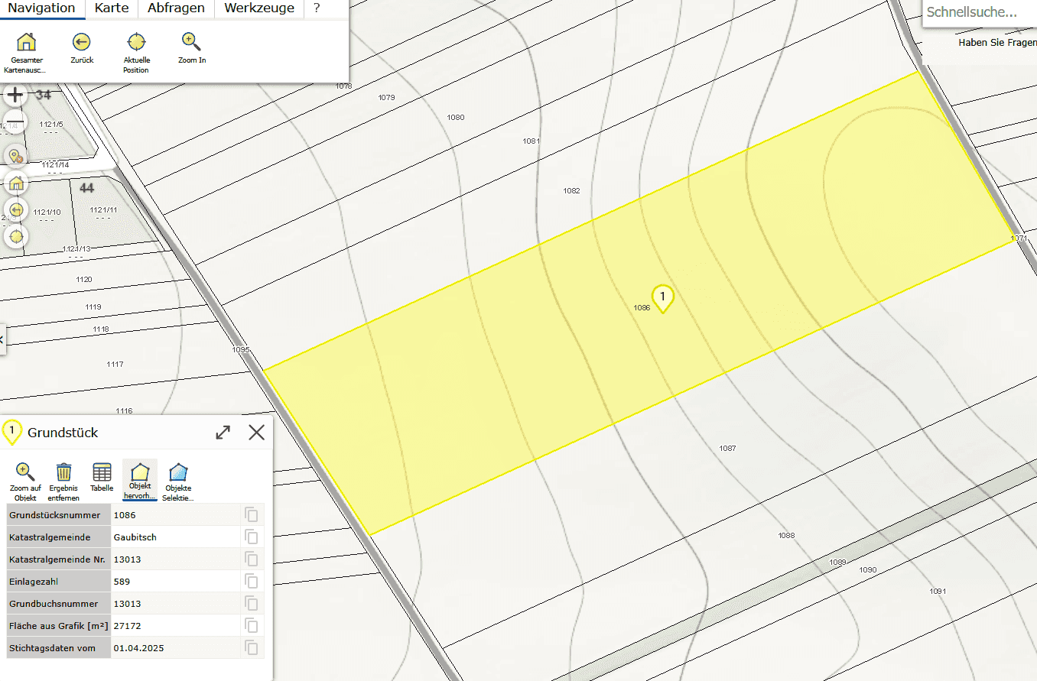Screen dimensions: 1037x681
Task: Copy the Katastralgemeinde value Gaubitsch
Action: (252, 537)
